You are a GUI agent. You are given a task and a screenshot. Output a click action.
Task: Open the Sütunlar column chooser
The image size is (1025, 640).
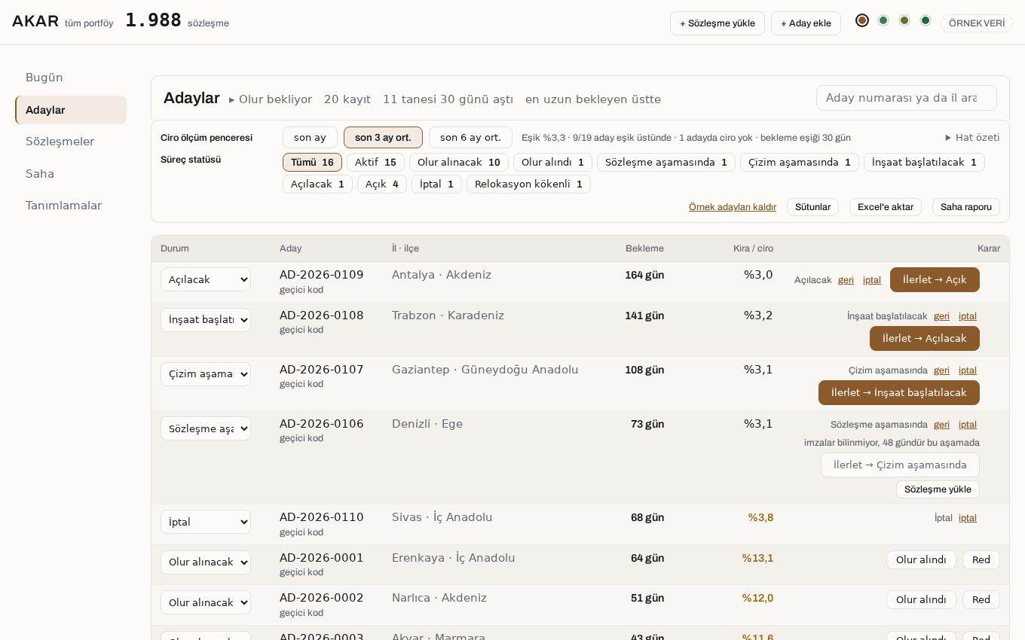point(812,207)
